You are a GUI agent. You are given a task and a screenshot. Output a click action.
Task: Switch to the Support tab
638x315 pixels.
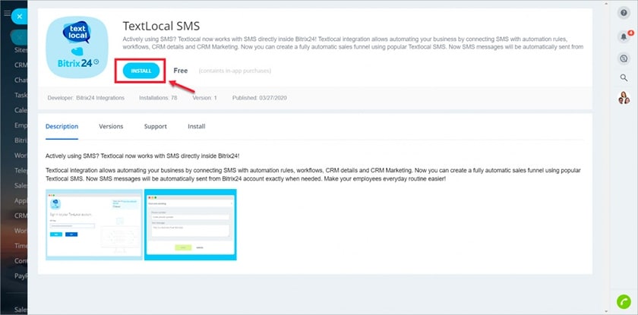[156, 127]
